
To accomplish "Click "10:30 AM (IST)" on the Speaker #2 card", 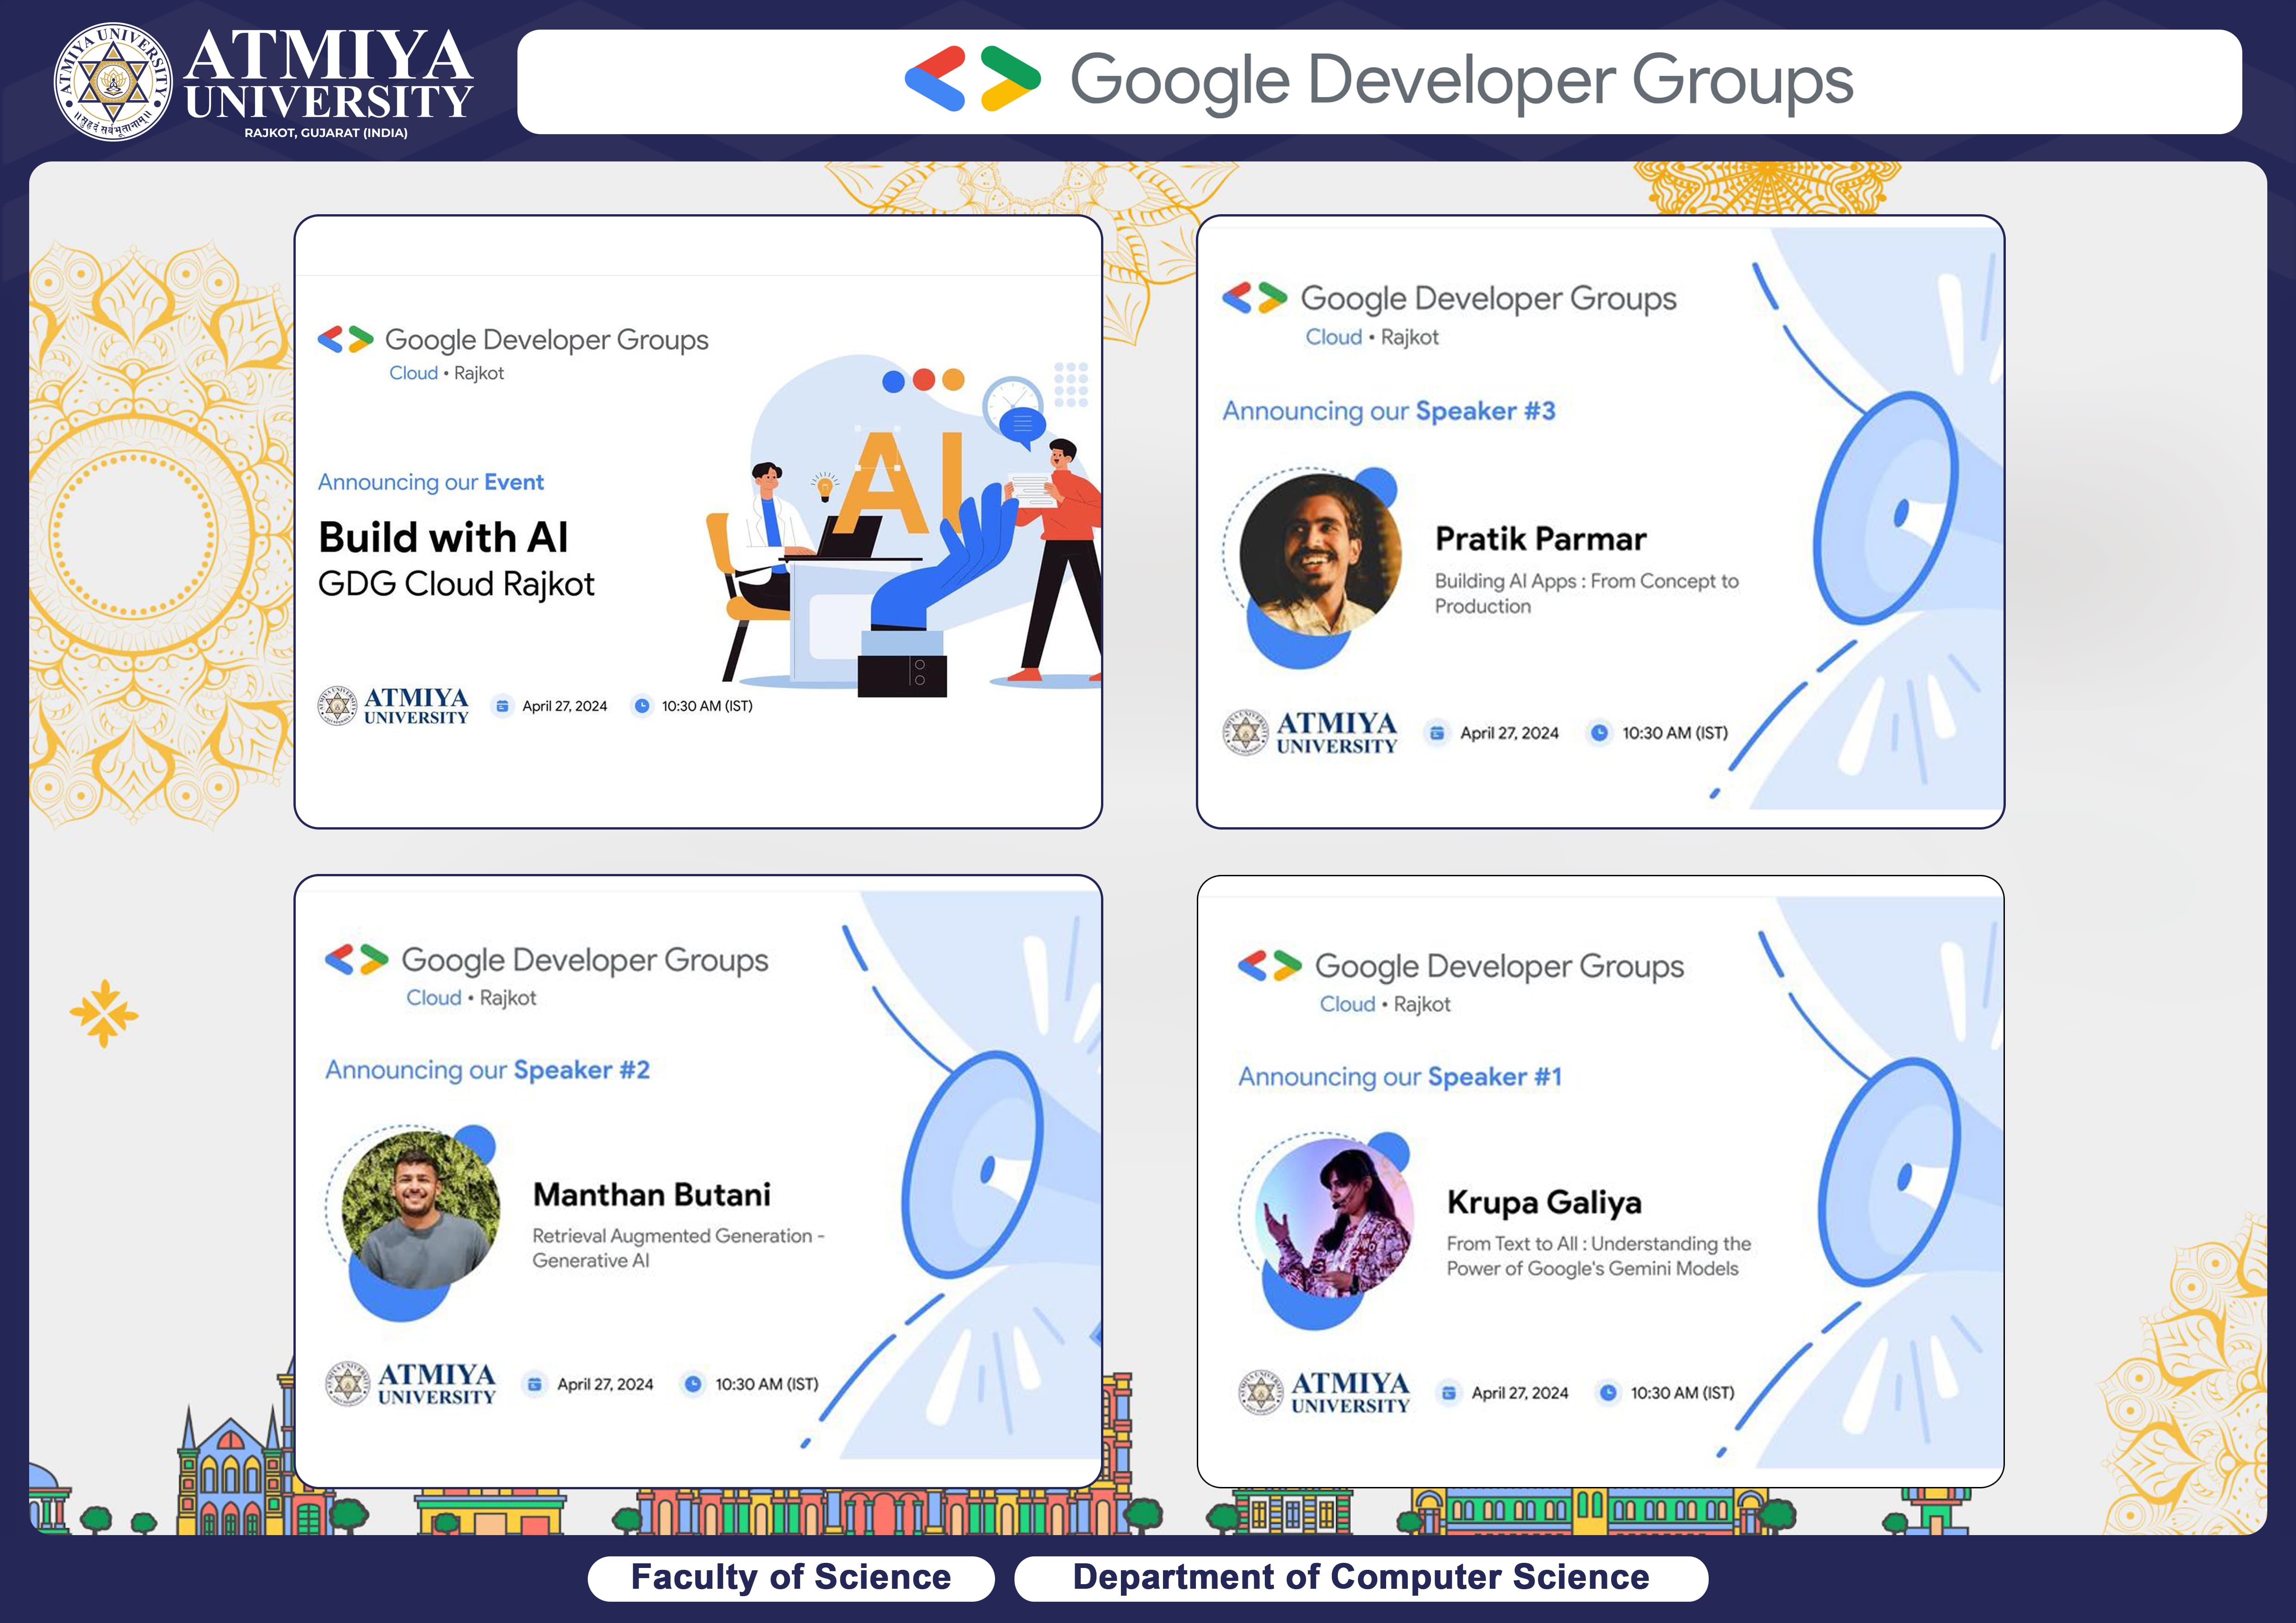I will 767,1385.
